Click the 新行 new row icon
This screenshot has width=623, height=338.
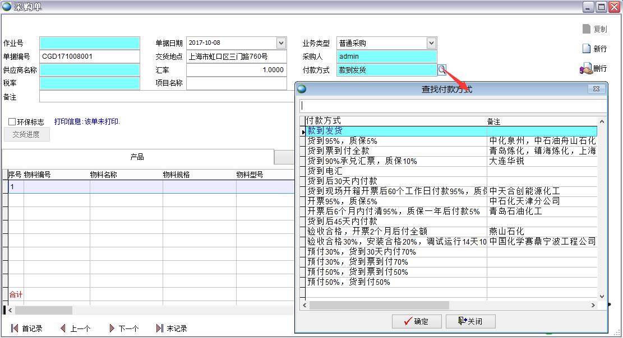(586, 49)
